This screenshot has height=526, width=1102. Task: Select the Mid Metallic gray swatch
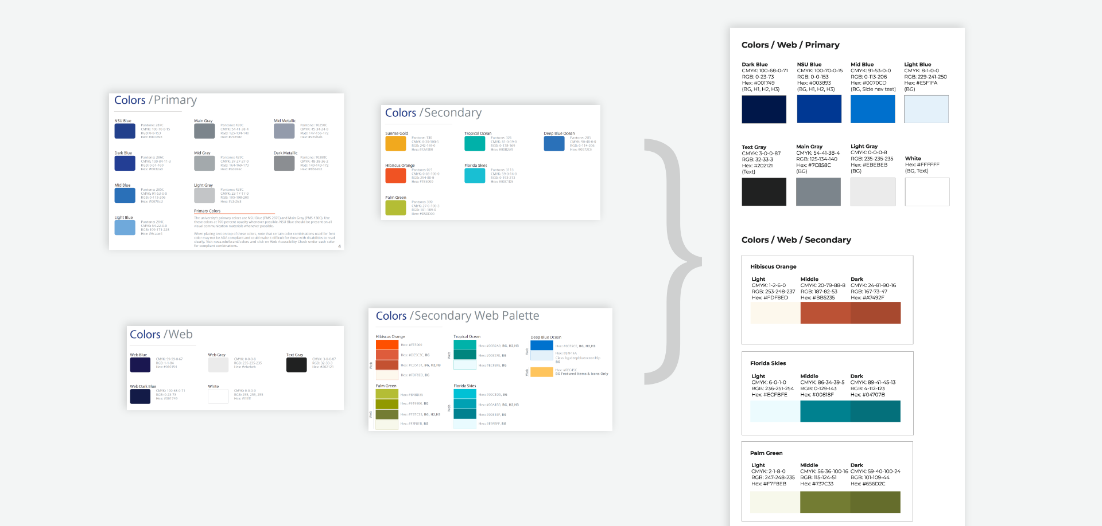coord(284,131)
